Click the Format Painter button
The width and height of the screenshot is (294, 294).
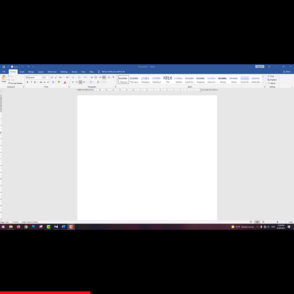point(15,83)
